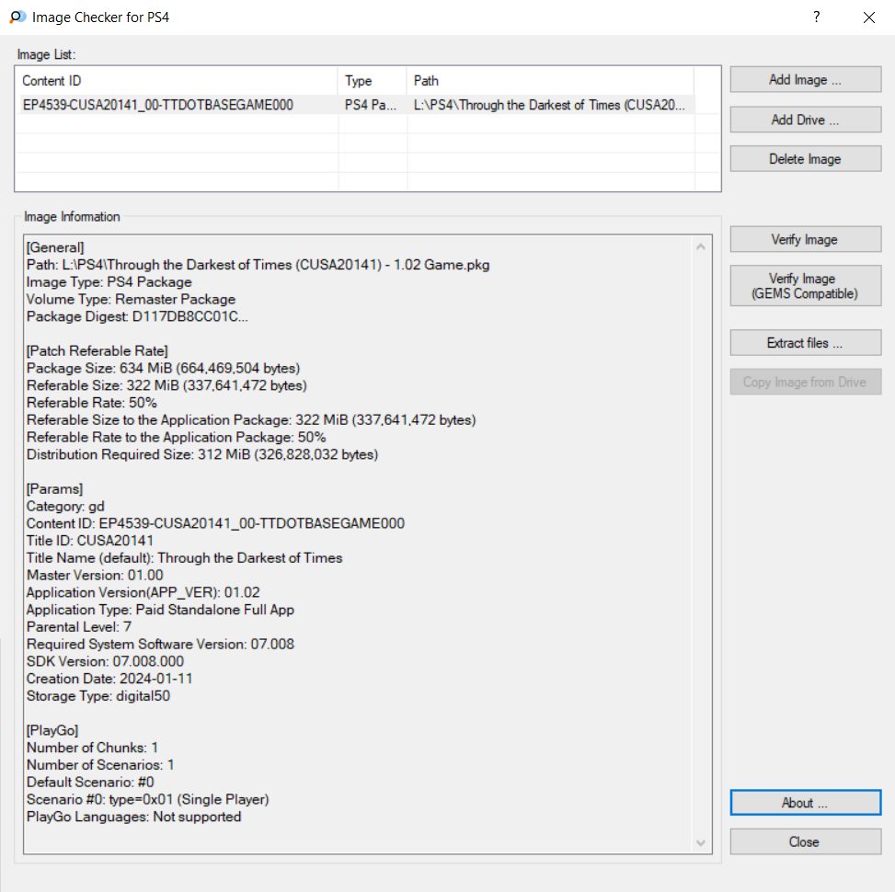Click the [PlayGo] section heading
The image size is (895, 892).
tap(52, 730)
